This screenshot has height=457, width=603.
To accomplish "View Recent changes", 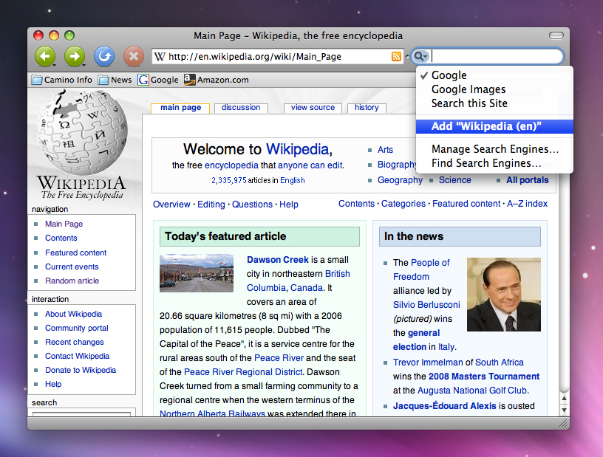I will click(74, 342).
